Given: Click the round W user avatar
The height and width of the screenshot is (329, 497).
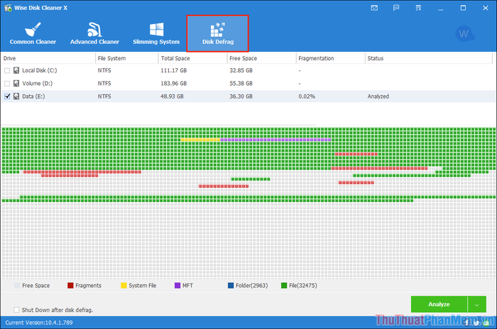Looking at the screenshot, I should (465, 33).
